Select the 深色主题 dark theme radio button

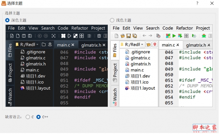pos(7,20)
